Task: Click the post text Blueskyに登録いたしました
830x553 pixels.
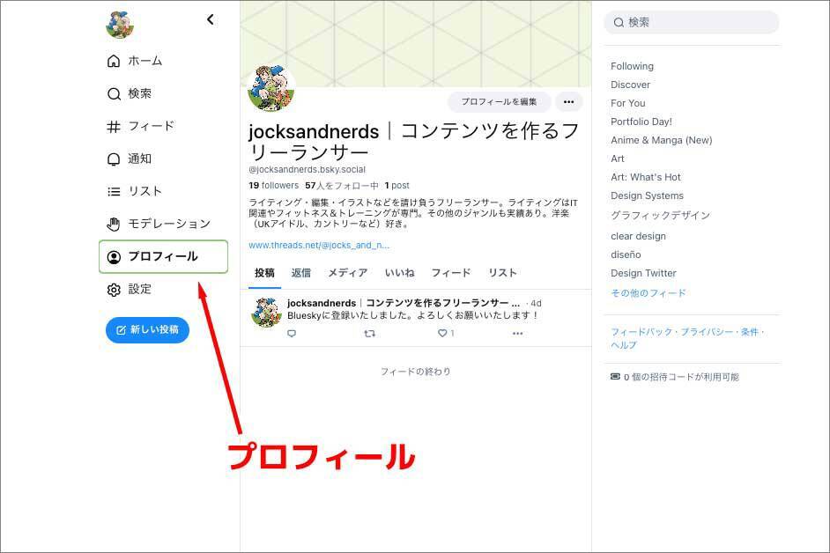Action: (x=413, y=315)
